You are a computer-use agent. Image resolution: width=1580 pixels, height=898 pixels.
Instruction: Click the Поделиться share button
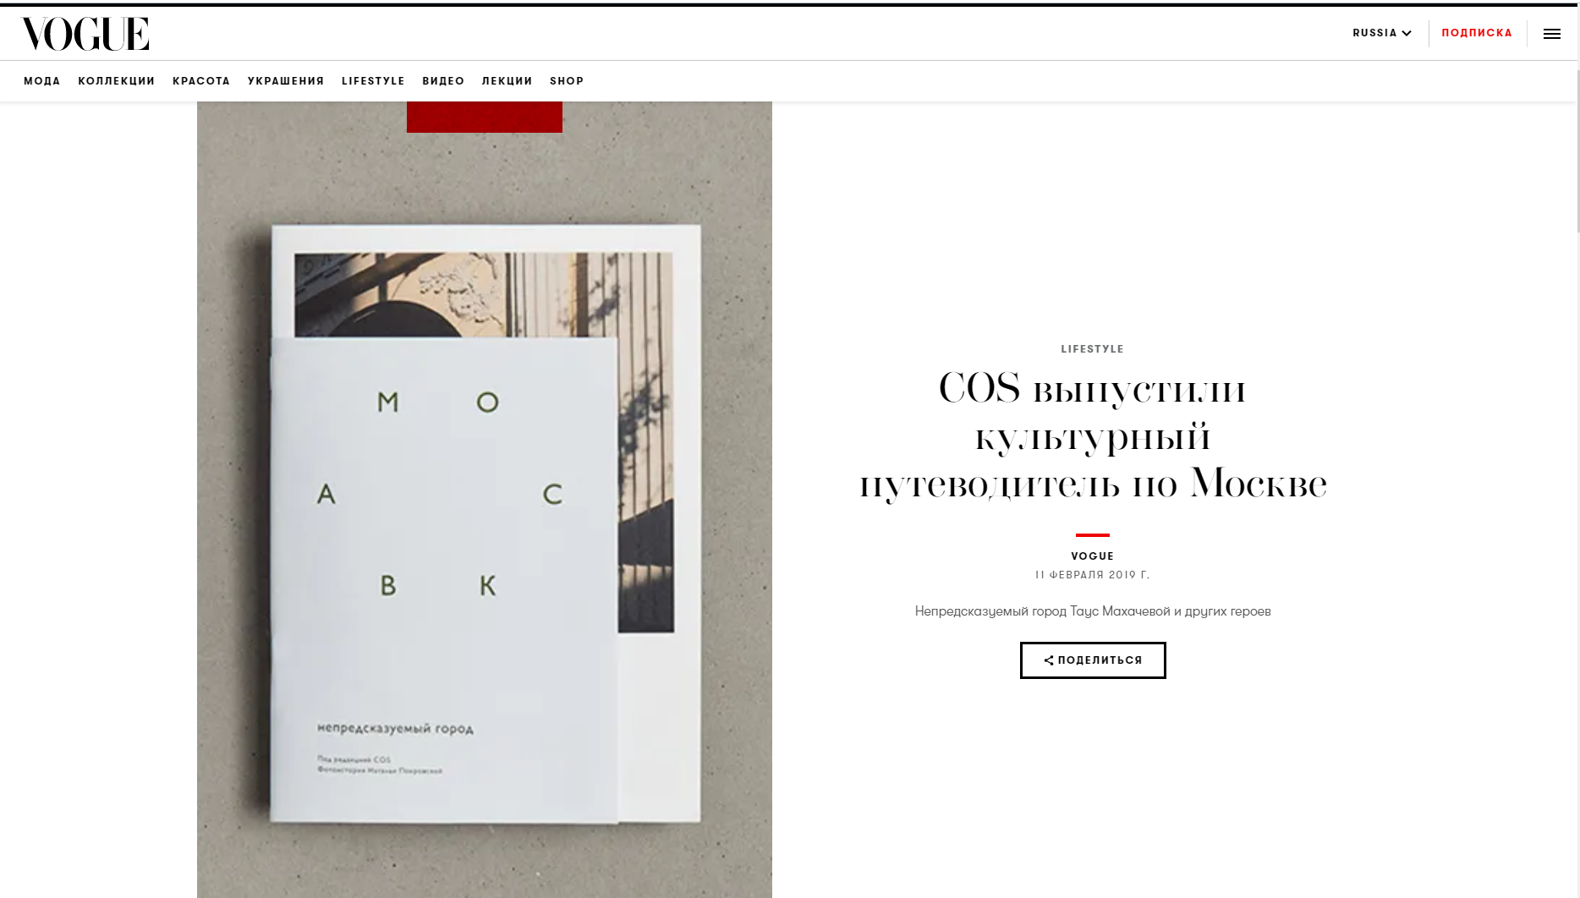coord(1093,660)
